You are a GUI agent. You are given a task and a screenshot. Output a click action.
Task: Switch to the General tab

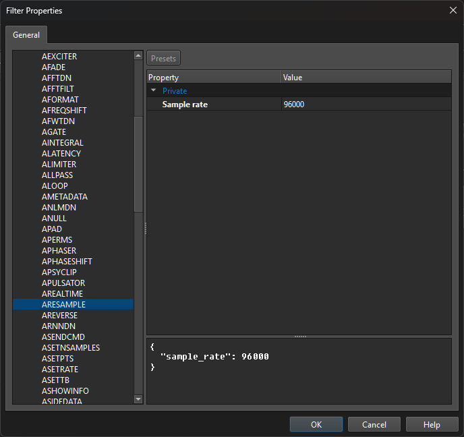[x=26, y=35]
